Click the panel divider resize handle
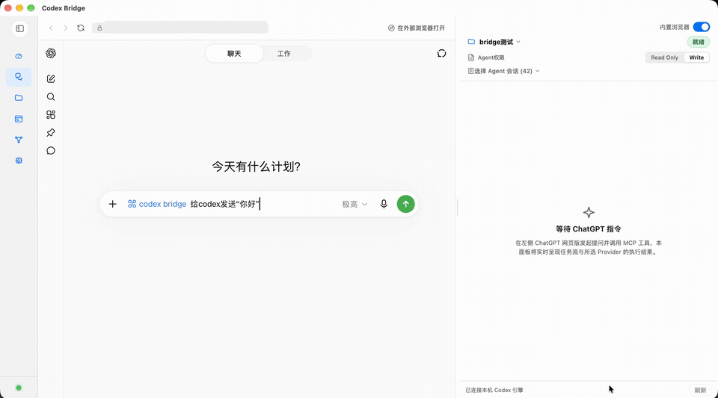Screen dimensions: 718x398 (x=457, y=208)
